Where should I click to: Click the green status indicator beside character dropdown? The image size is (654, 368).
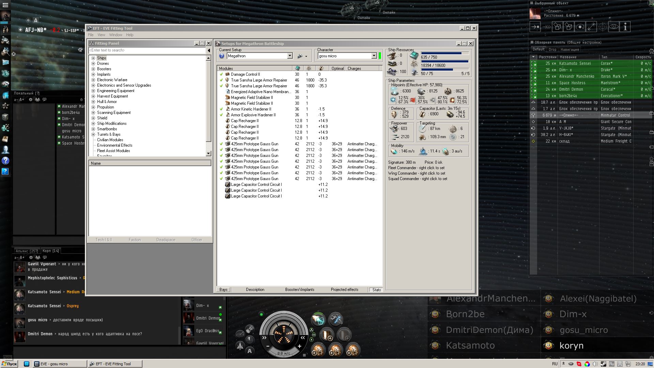pos(380,56)
